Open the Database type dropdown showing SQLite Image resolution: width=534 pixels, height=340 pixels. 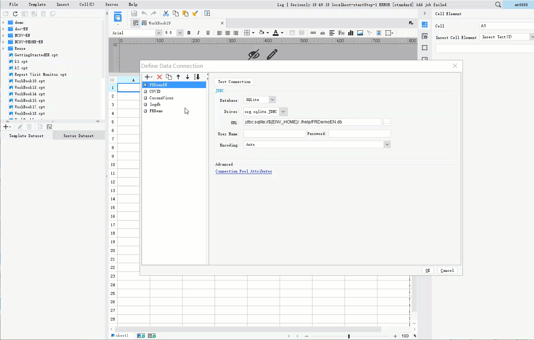coord(272,99)
